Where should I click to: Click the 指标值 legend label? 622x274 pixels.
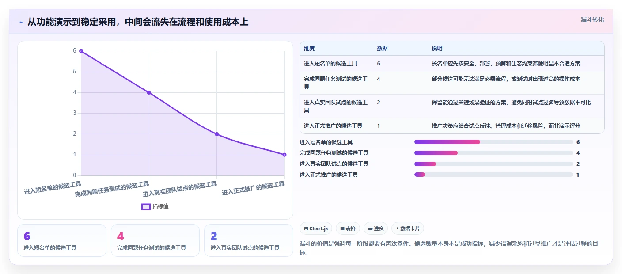tap(161, 206)
